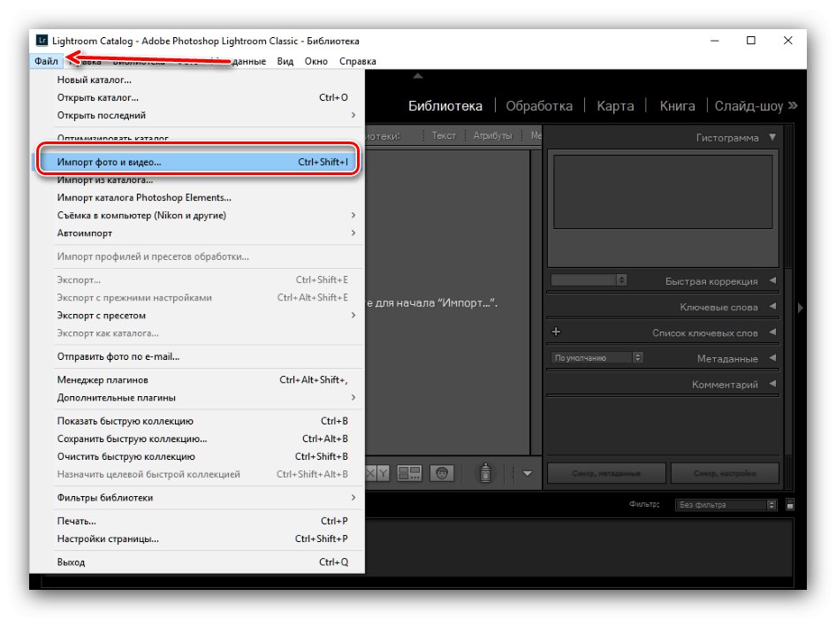Click the Quick Develop preset stepper arrows
The height and width of the screenshot is (619, 836).
[x=622, y=279]
